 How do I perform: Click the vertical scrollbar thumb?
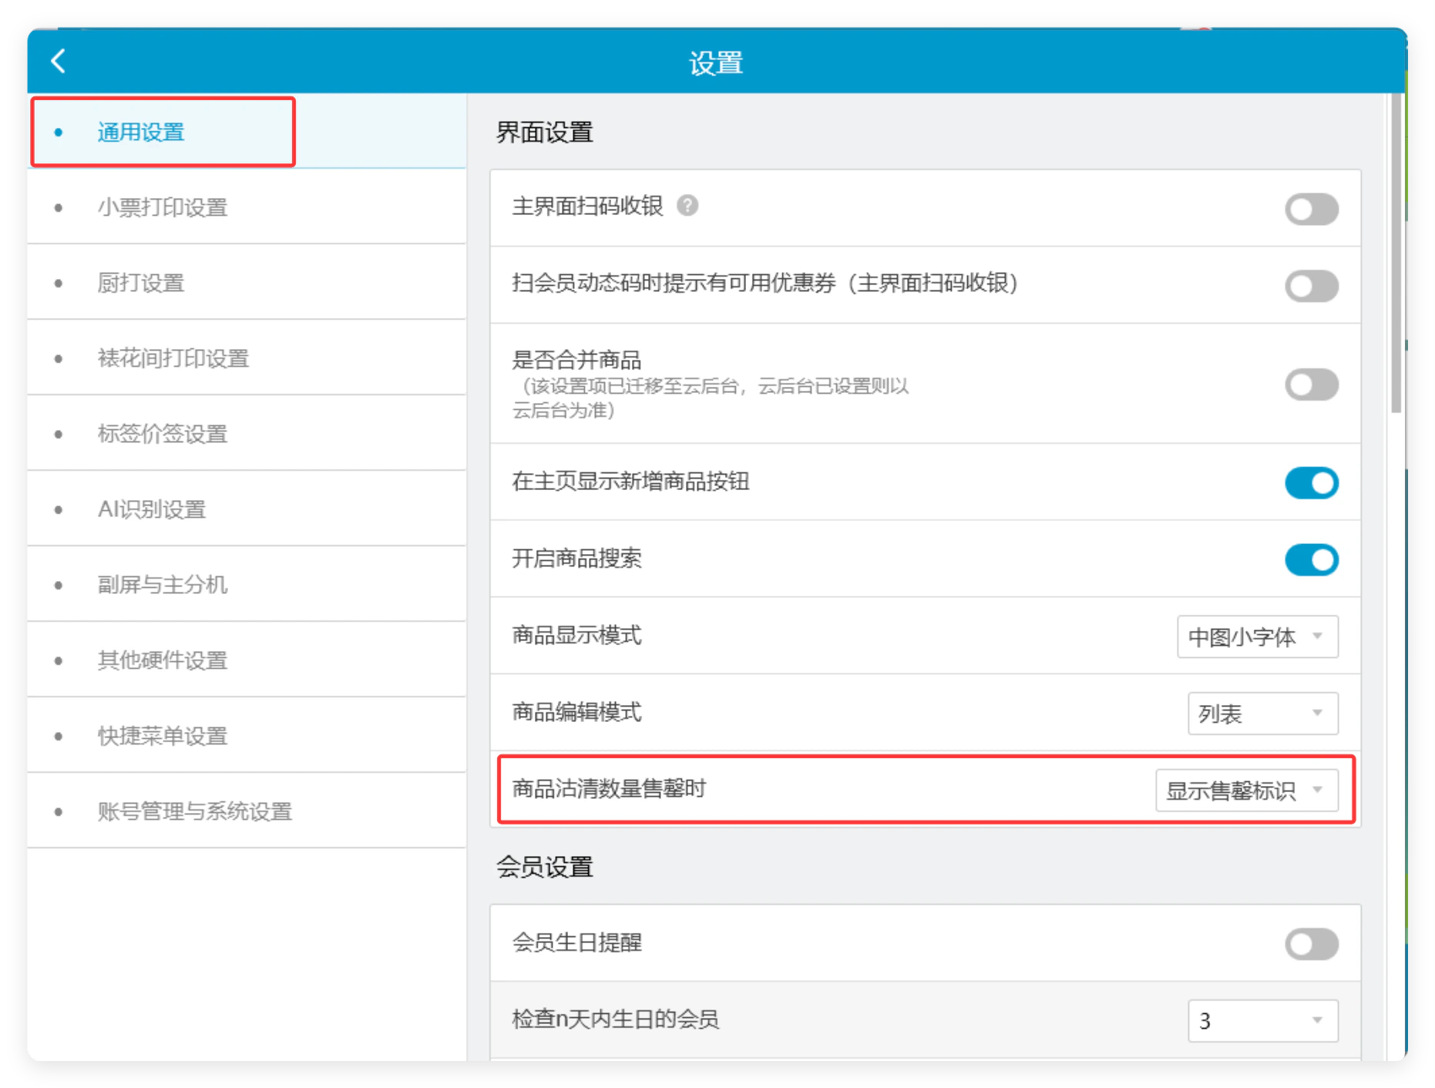click(1396, 254)
